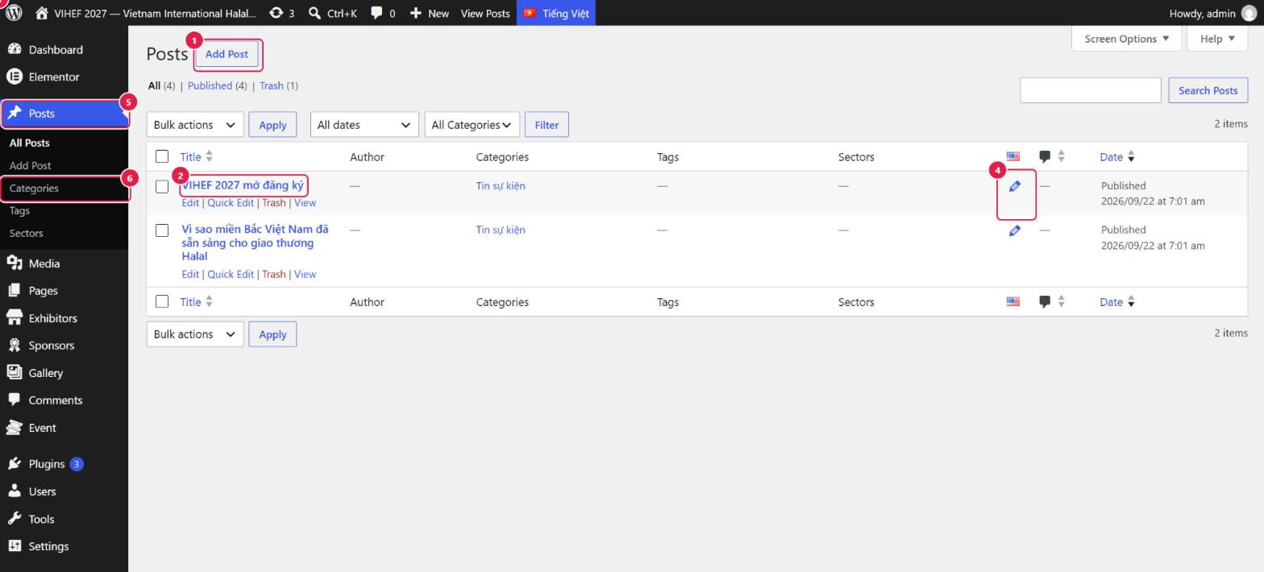Check the 'VIHEF 2027 mở đăng ký' row checkbox
The height and width of the screenshot is (572, 1264).
tap(162, 186)
